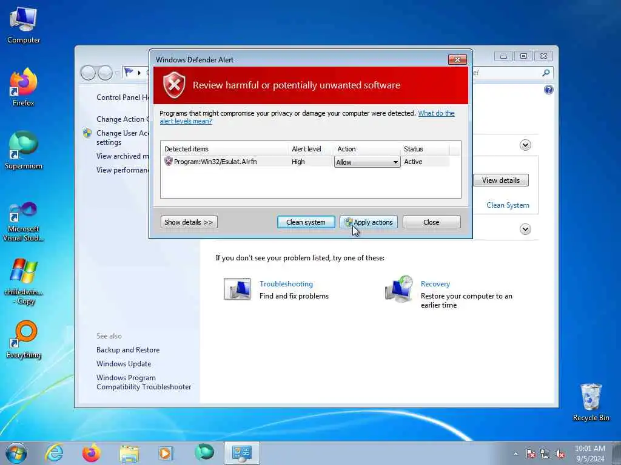Close the Windows Defender Alert with X

point(457,59)
